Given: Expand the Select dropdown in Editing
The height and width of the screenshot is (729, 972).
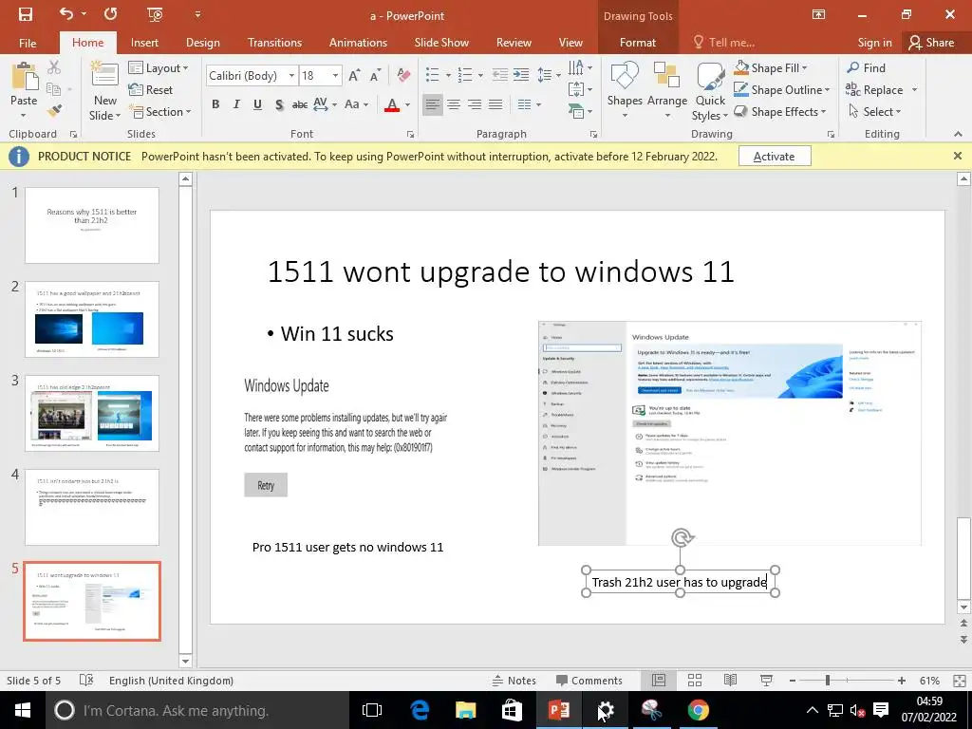Looking at the screenshot, I should (x=874, y=112).
